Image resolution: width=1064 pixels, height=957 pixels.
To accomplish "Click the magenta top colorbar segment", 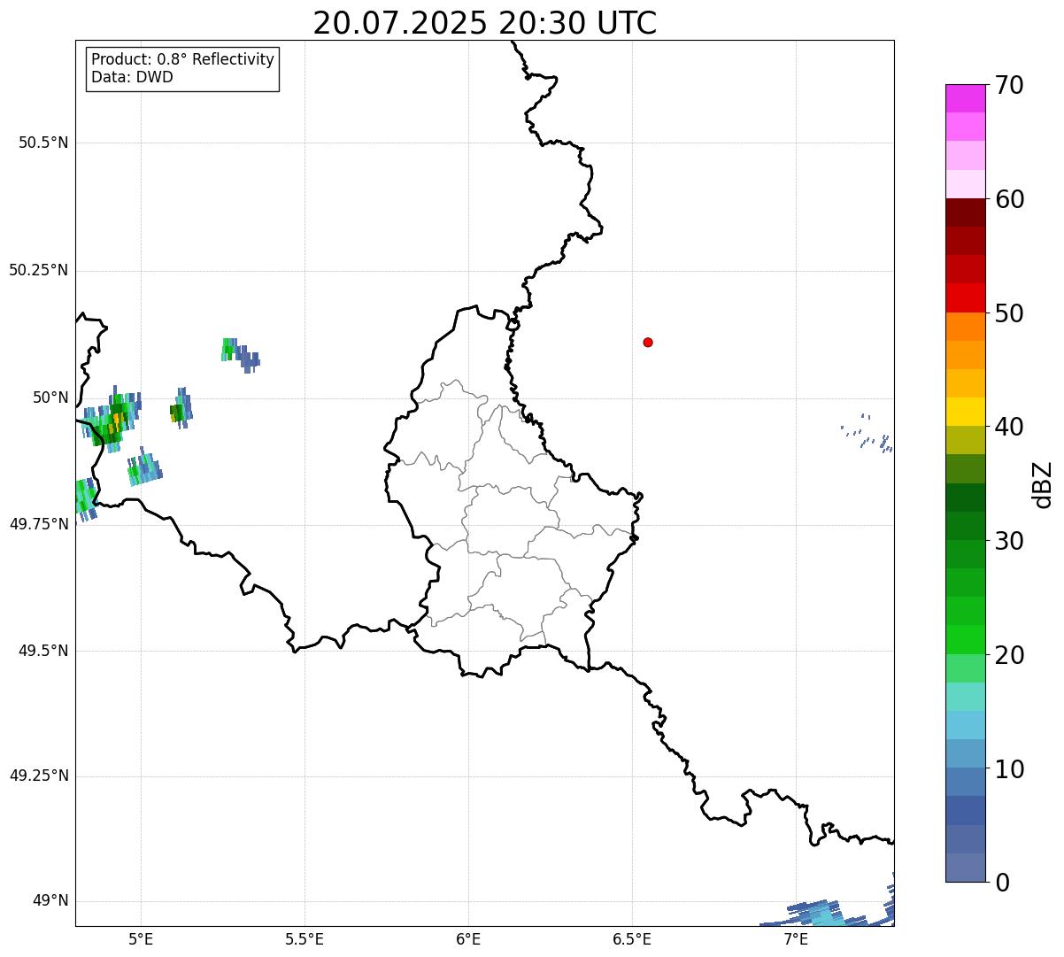I will pyautogui.click(x=966, y=98).
